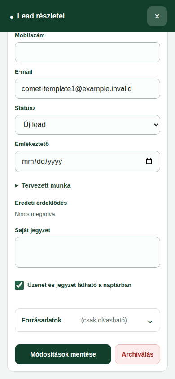
Task: Save changes with Módosítások mentése
Action: click(63, 354)
